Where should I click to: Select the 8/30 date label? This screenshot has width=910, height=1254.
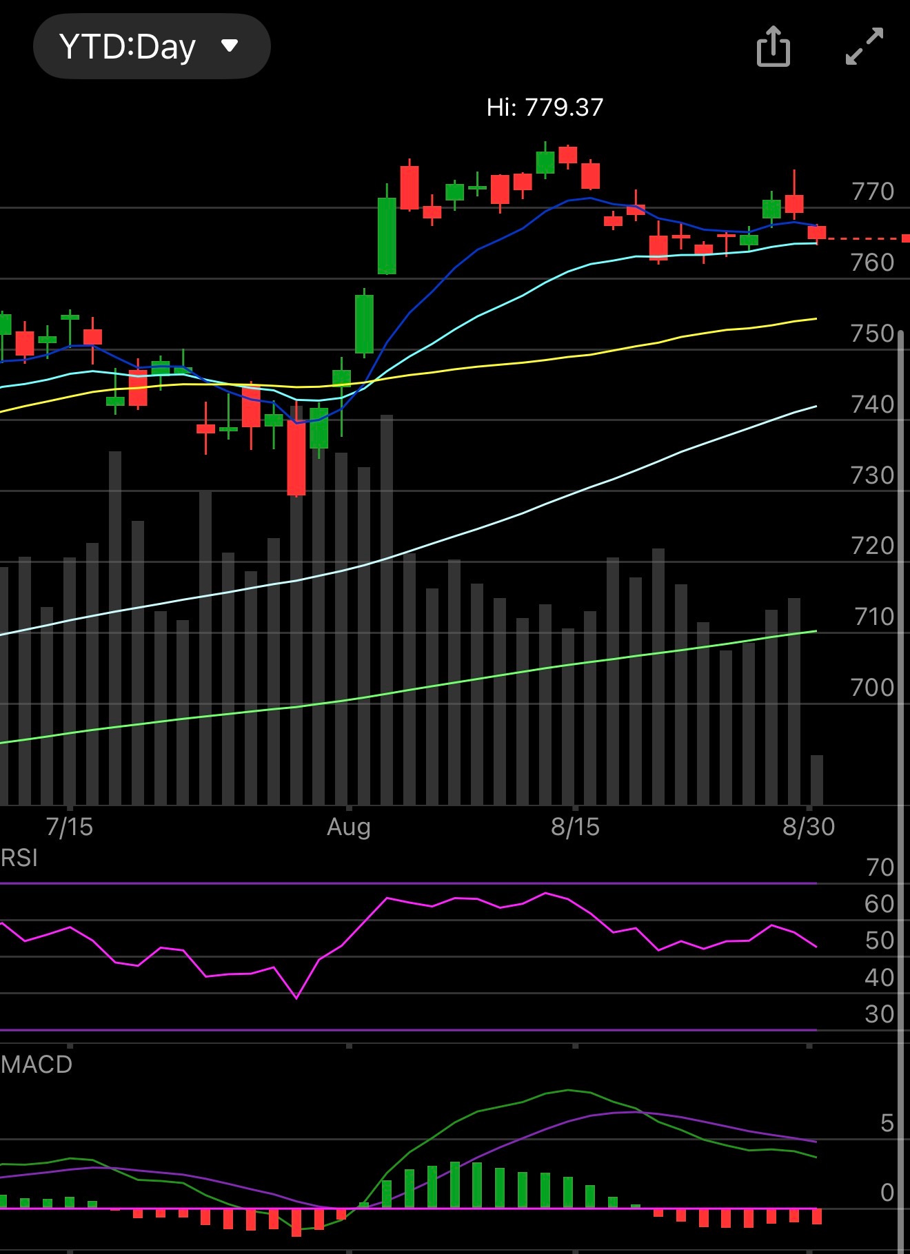pyautogui.click(x=809, y=827)
